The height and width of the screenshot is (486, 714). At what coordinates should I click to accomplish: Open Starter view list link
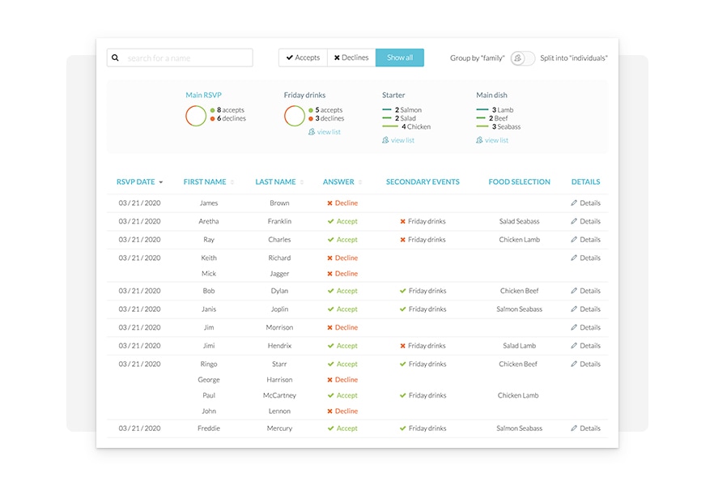click(402, 140)
